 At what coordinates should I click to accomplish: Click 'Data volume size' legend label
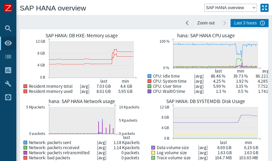(x=173, y=148)
